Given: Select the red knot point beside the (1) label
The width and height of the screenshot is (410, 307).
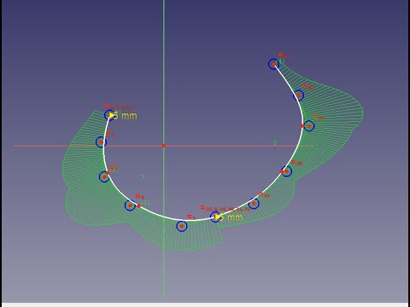Looking at the screenshot, I should pyautogui.click(x=139, y=206).
